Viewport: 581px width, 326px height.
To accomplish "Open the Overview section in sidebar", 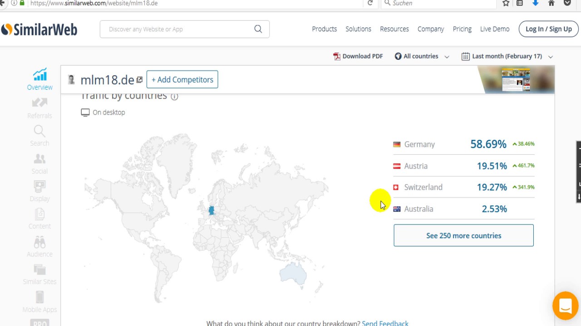I will pyautogui.click(x=39, y=80).
